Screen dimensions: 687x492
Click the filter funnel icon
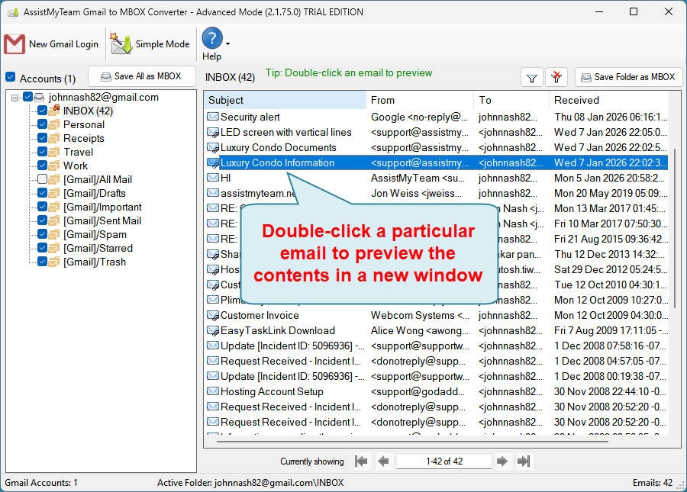point(532,77)
